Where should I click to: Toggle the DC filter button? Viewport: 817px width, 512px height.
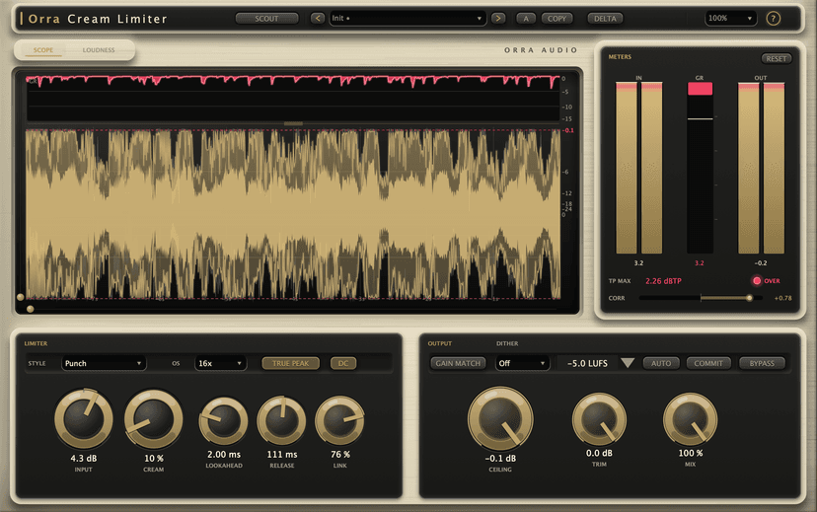343,363
